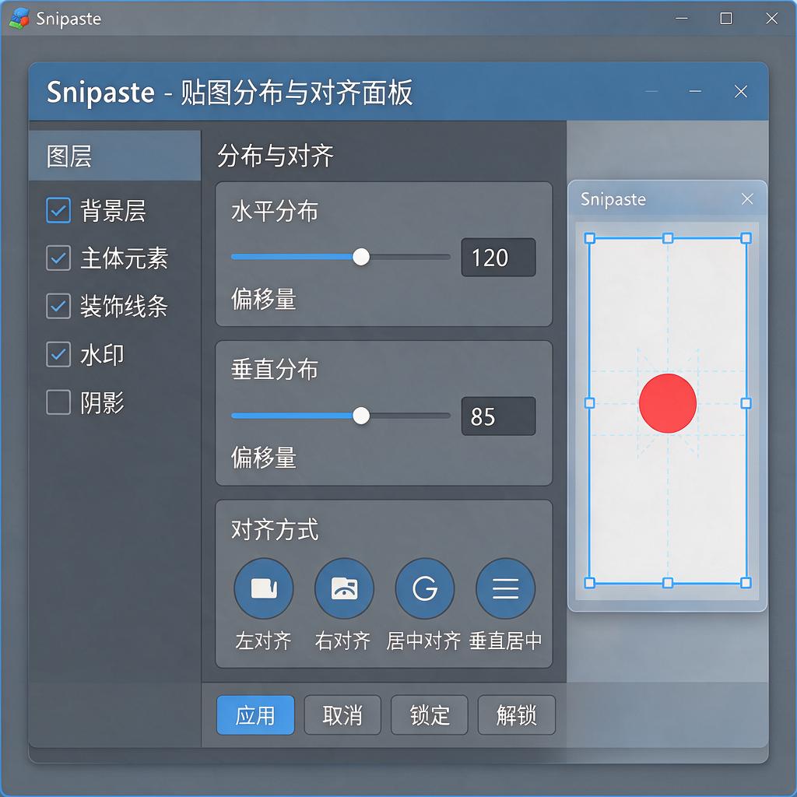
Task: Click the 对齐方式 label
Action: click(x=275, y=529)
